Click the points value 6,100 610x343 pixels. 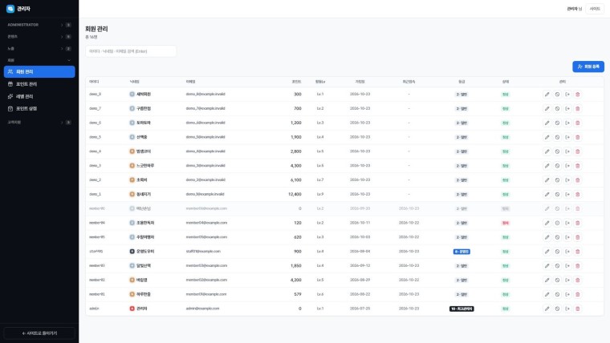[x=295, y=180]
